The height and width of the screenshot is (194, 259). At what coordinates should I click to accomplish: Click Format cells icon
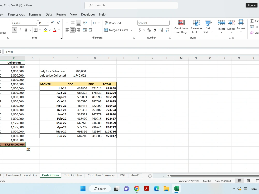[x=241, y=23]
